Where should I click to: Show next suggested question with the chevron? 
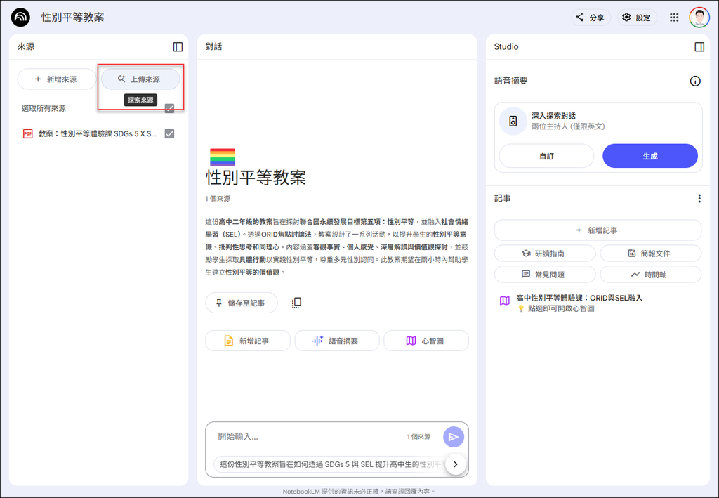[x=455, y=464]
